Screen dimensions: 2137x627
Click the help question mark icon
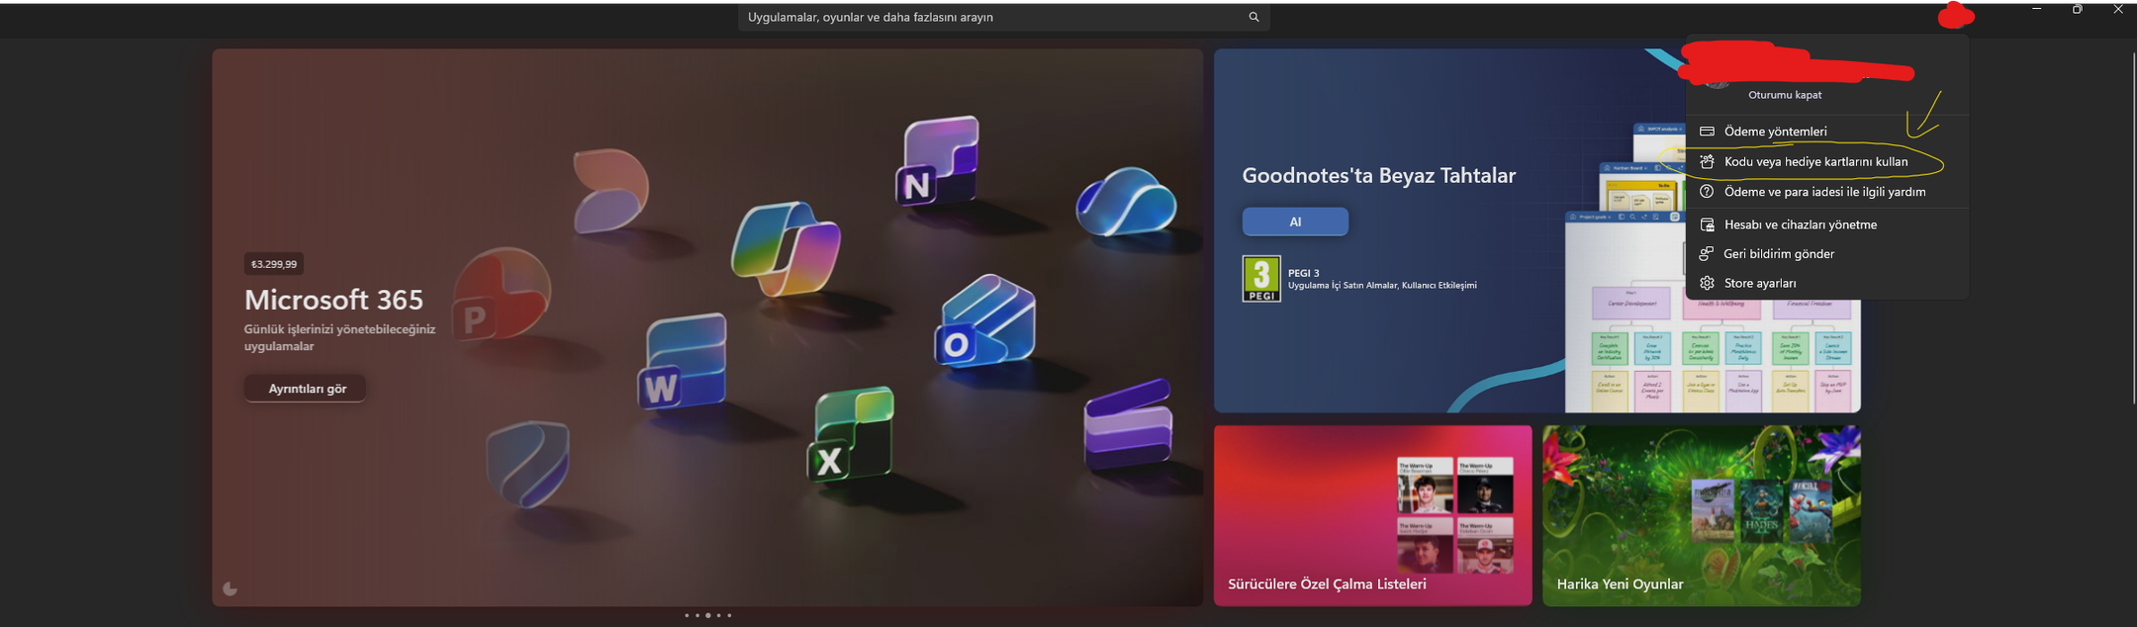(1707, 192)
